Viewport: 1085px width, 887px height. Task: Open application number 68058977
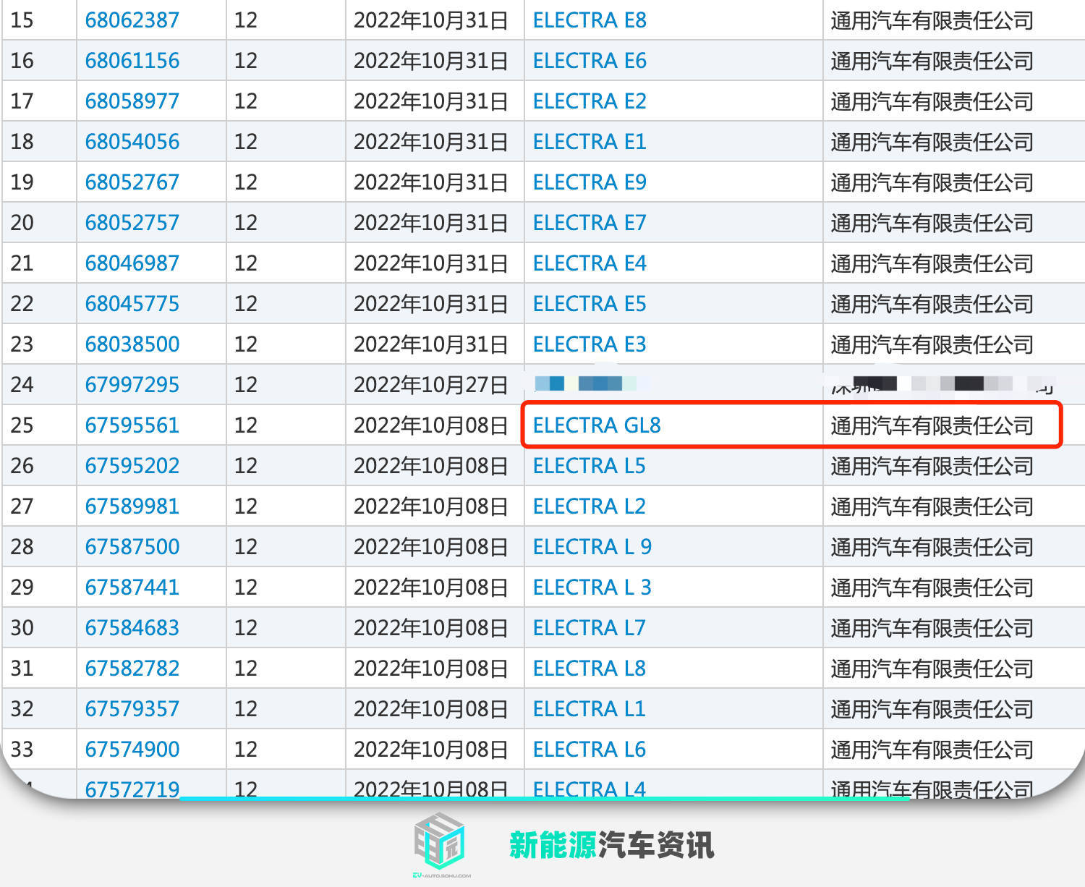pyautogui.click(x=132, y=101)
